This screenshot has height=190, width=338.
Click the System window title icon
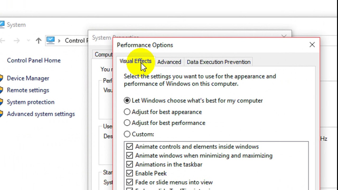tap(2, 25)
